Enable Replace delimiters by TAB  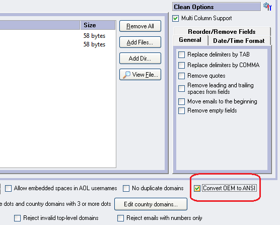(x=181, y=54)
